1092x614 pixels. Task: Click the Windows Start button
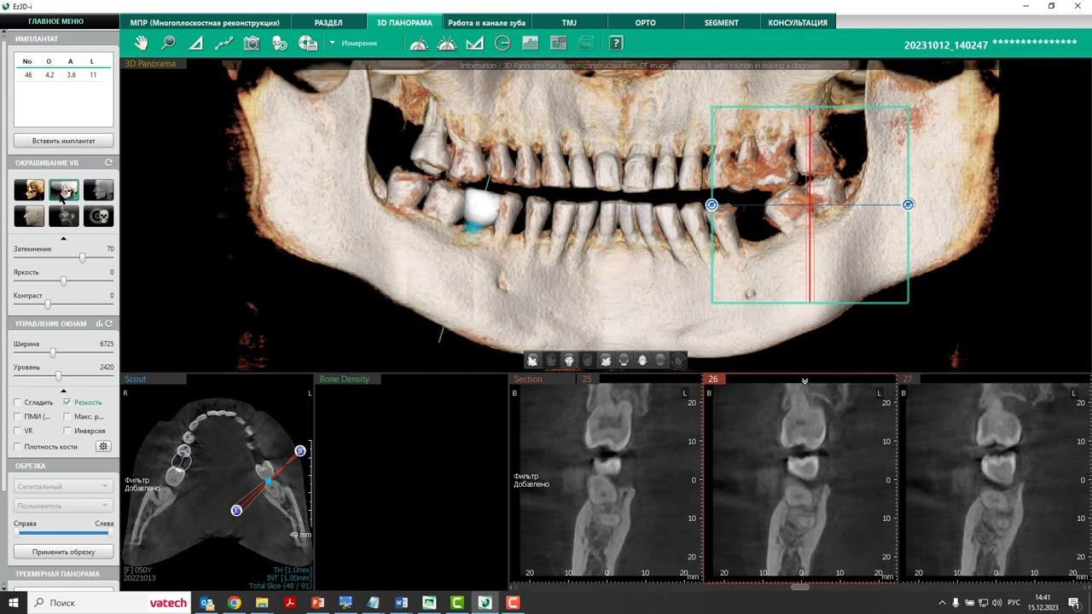tap(14, 603)
